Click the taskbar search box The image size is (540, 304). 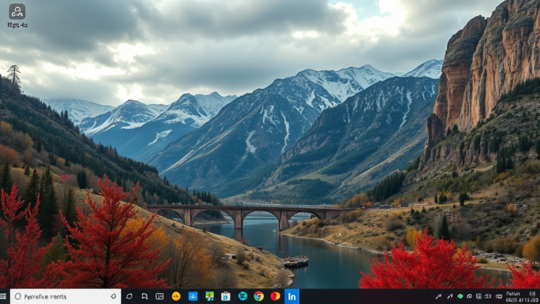click(65, 296)
